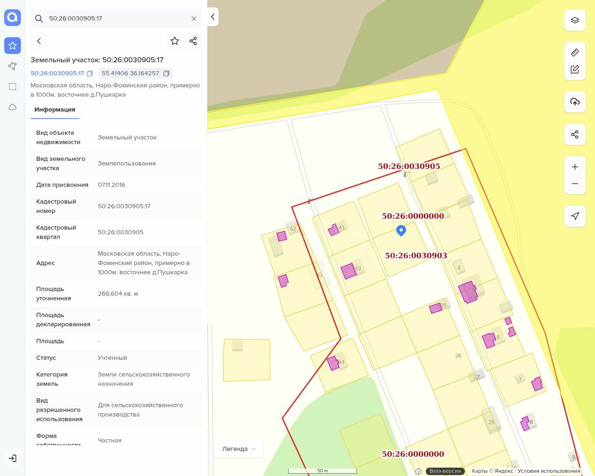Add land plot to favorites
Screen dimensions: 595x476
click(x=175, y=41)
